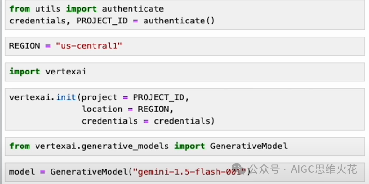
Task: Click the word utils in first cell
Action: (48, 9)
